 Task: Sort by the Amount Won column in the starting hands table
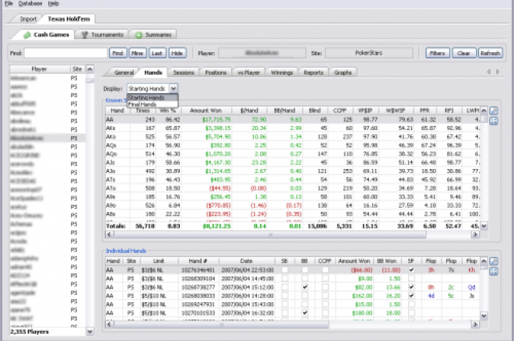[206, 111]
